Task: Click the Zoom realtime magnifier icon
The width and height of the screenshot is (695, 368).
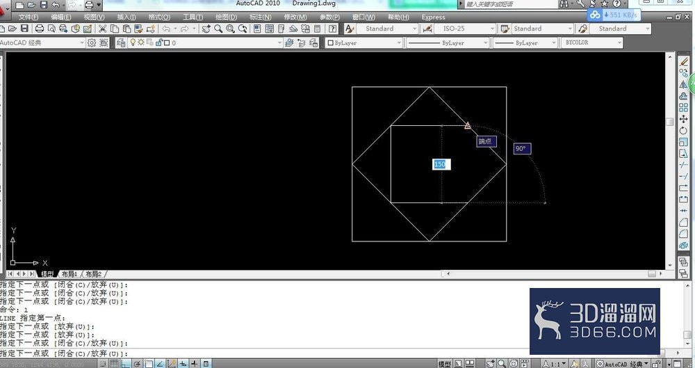Action: click(218, 29)
